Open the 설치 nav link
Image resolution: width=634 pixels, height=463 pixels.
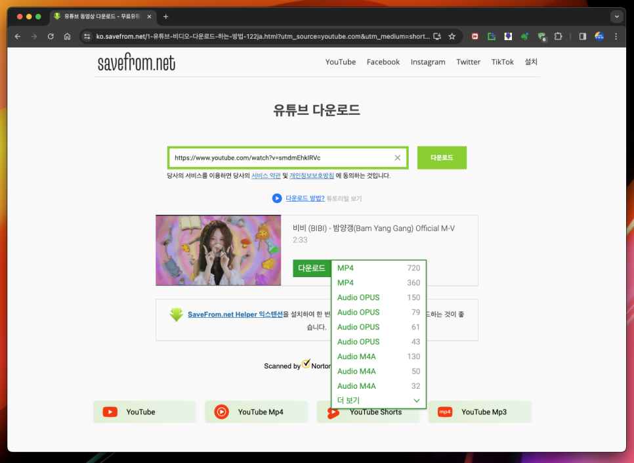point(531,62)
